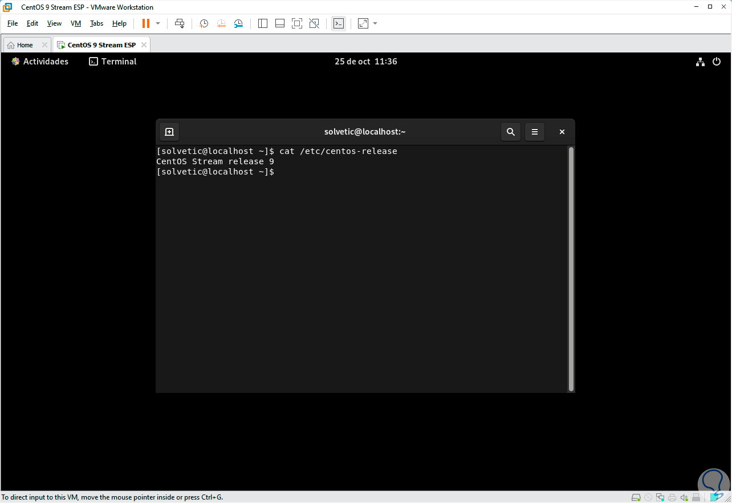Screen dimensions: 732x503
Task: Close the terminal window
Action: pos(562,132)
